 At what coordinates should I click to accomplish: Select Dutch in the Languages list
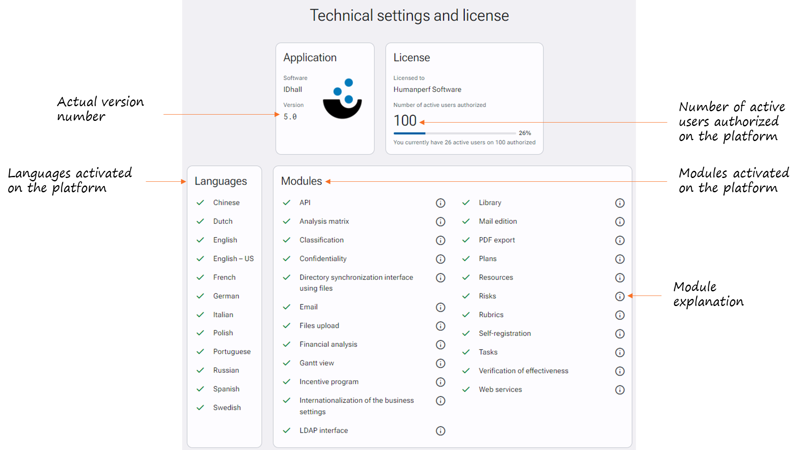pos(222,221)
